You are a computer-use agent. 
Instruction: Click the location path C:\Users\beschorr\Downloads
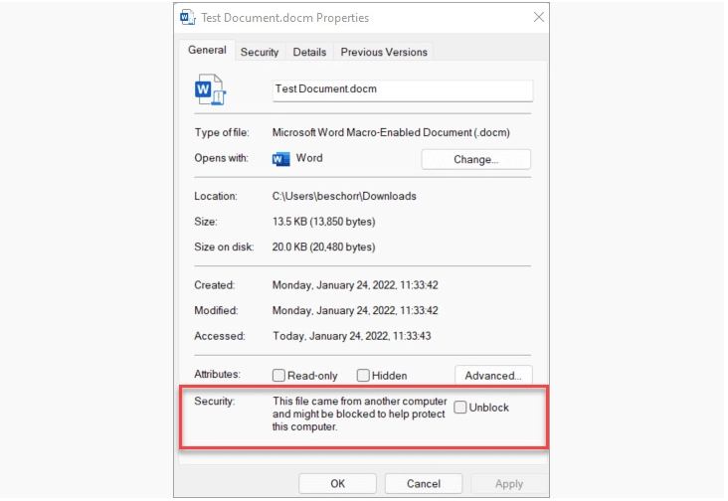click(344, 196)
